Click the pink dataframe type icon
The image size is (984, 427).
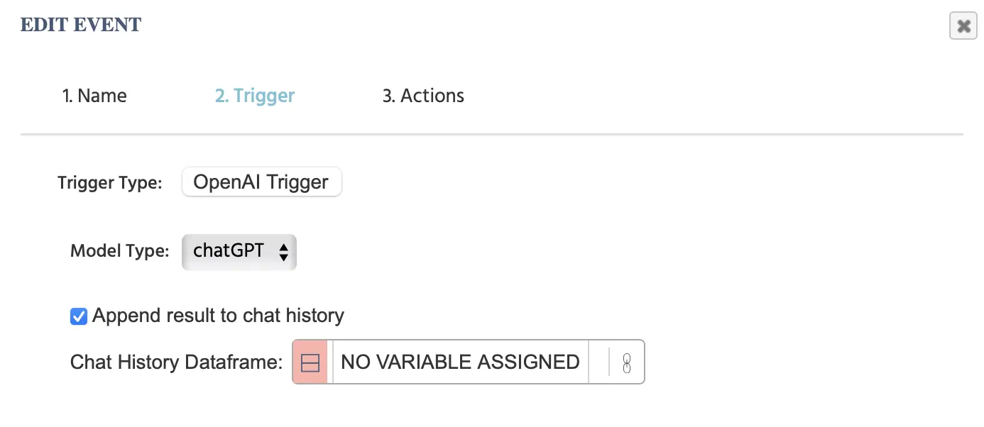[310, 362]
